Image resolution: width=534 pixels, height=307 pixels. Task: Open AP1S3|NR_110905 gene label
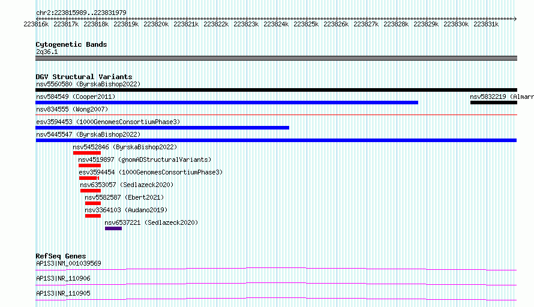[63, 293]
